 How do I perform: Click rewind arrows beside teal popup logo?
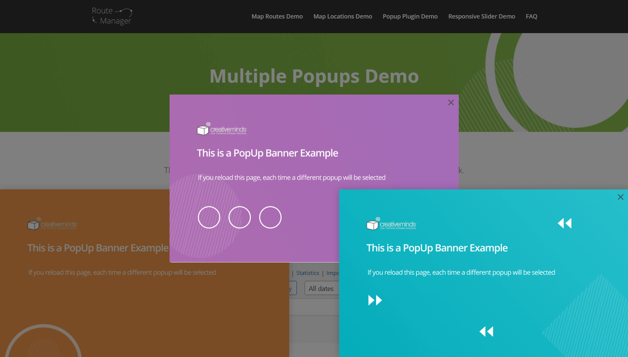[565, 223]
